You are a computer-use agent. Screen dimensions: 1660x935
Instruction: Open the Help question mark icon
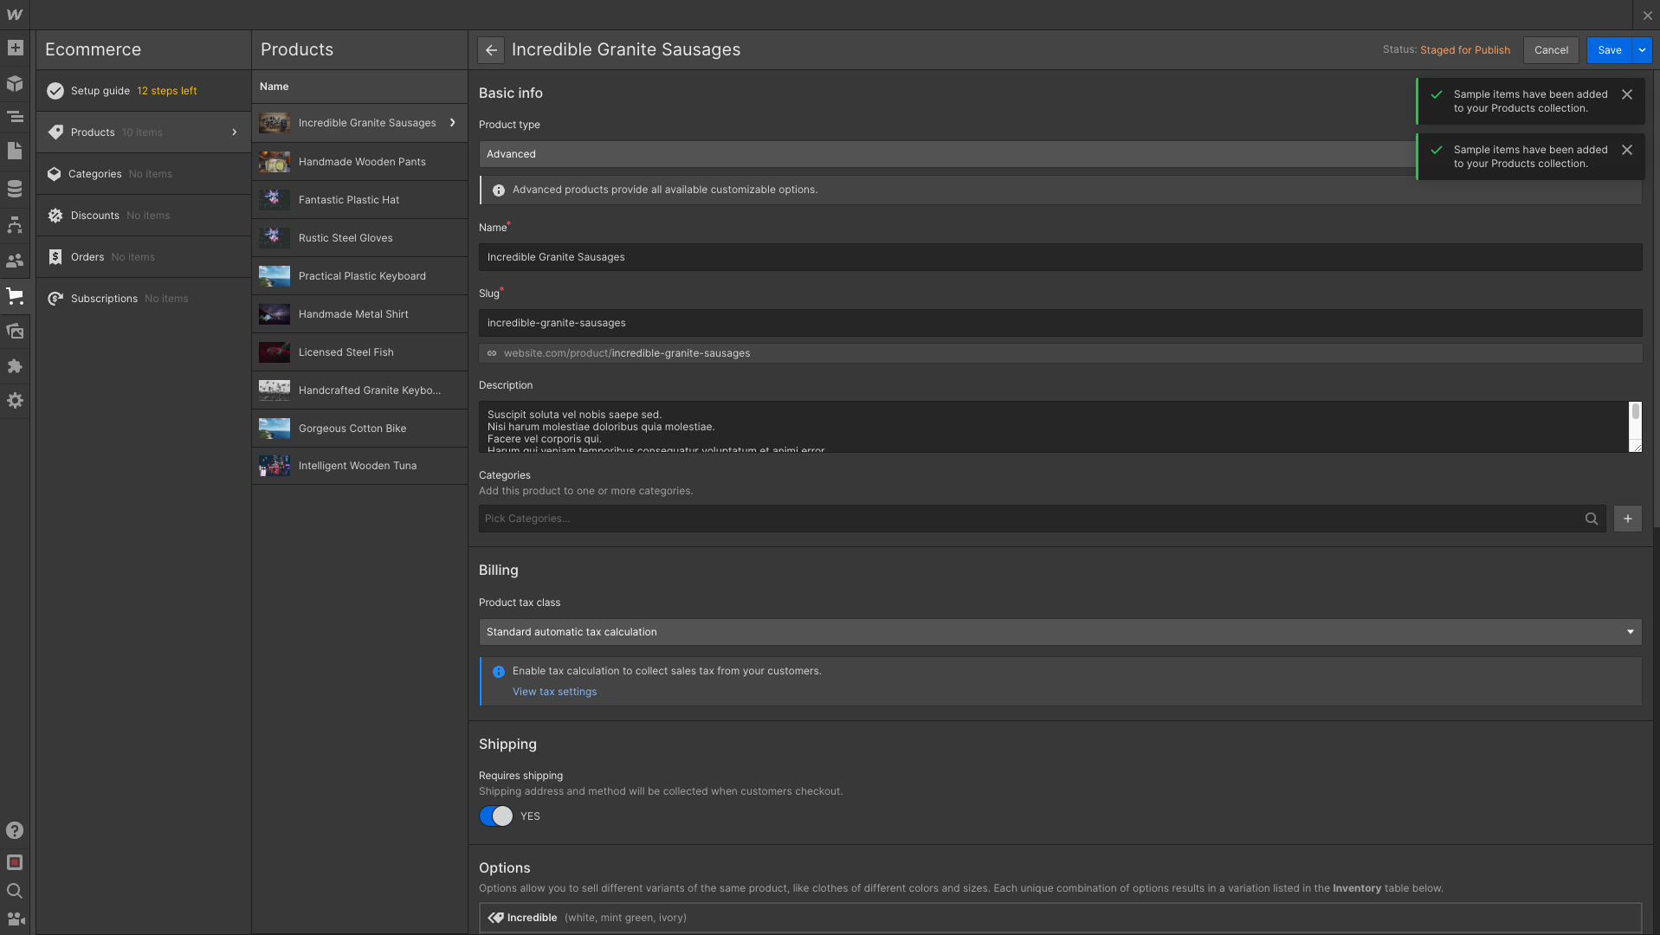15,830
